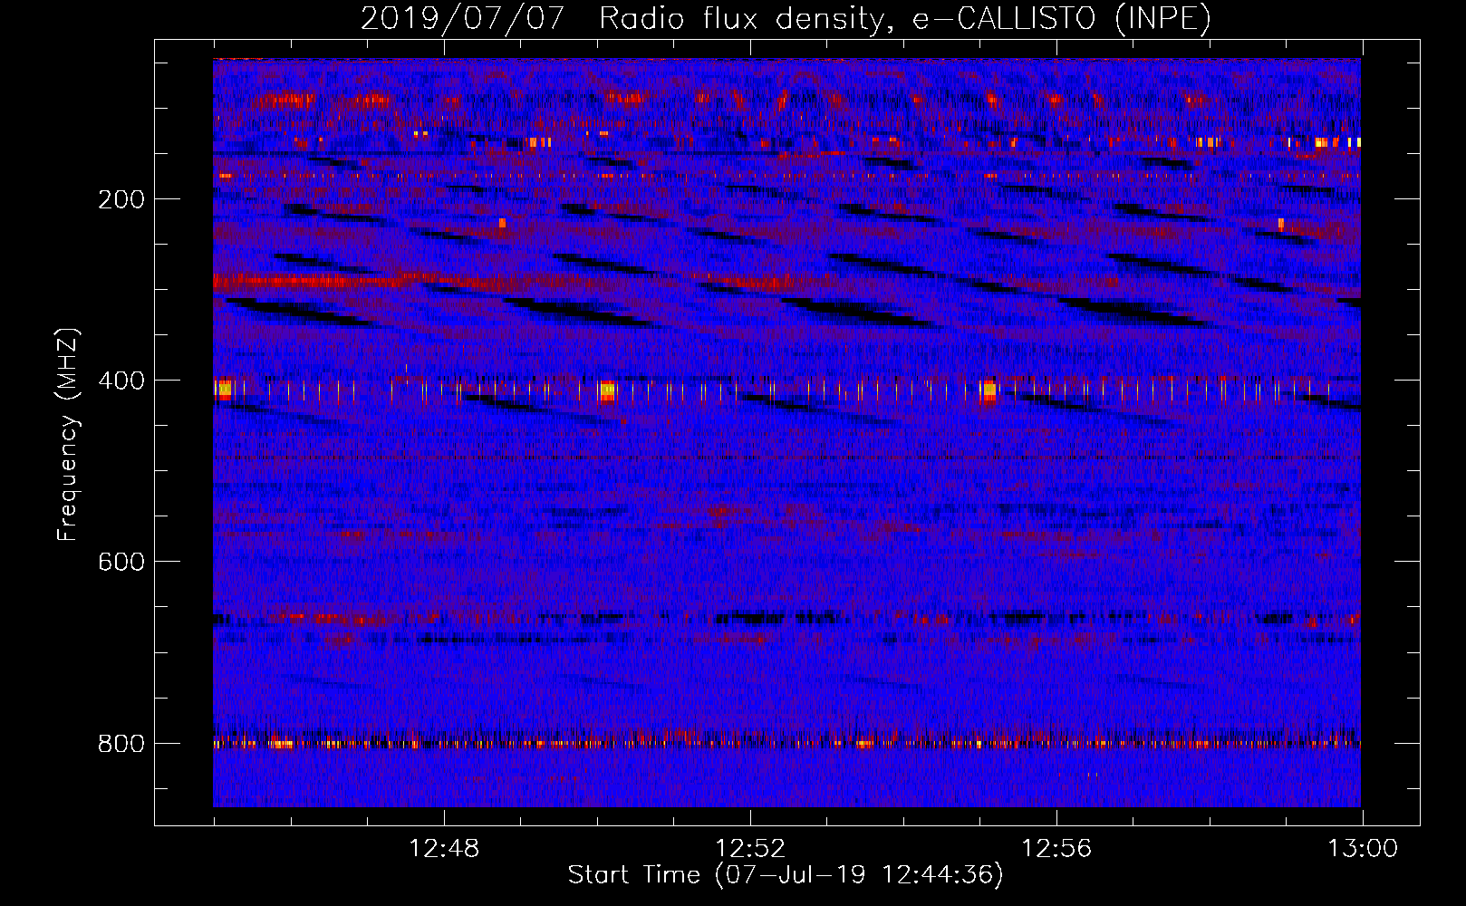1466x906 pixels.
Task: Click the small orange spot near 12:48 around 240 MHz
Action: point(502,222)
